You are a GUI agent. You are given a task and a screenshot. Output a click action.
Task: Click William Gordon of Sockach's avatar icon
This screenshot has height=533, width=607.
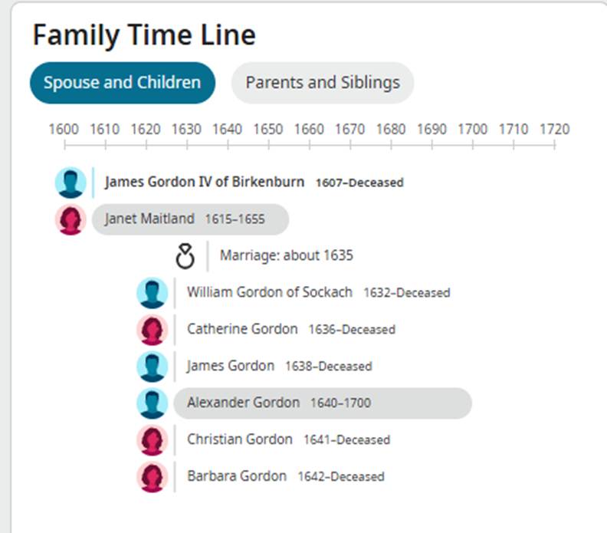(153, 293)
